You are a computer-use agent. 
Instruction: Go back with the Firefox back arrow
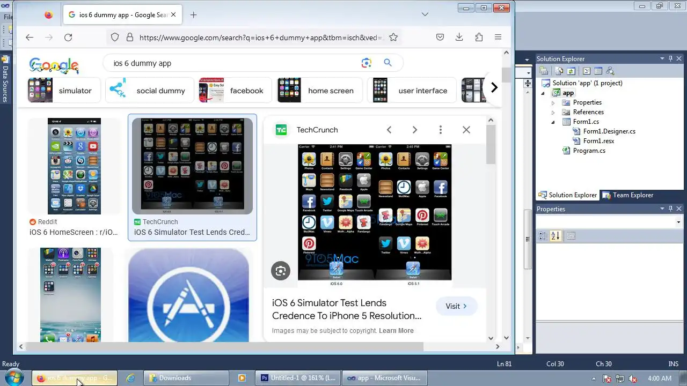coord(30,37)
